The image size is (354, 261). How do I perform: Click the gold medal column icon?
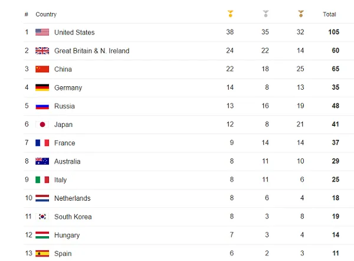[x=230, y=14]
